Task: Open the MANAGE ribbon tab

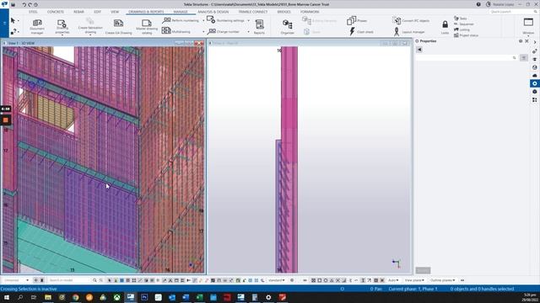Action: pos(181,12)
